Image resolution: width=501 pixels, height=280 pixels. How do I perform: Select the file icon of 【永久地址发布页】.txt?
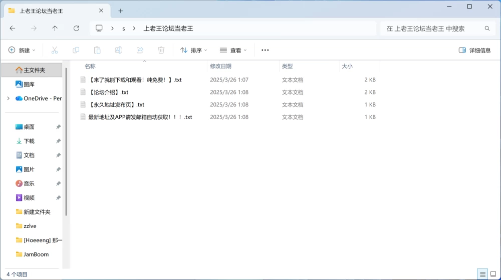click(x=83, y=104)
